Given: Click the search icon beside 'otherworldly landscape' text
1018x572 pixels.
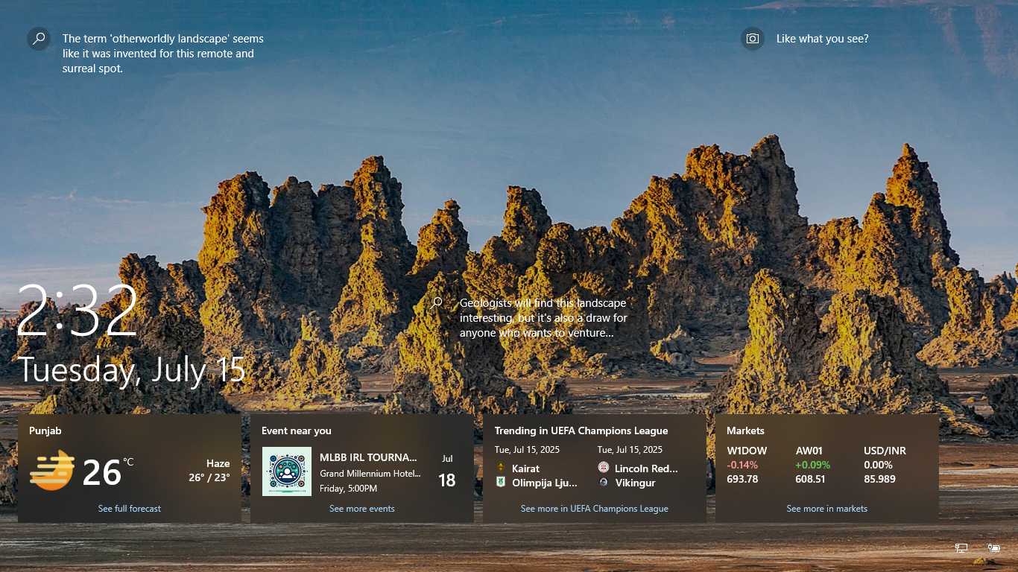Looking at the screenshot, I should 39,39.
